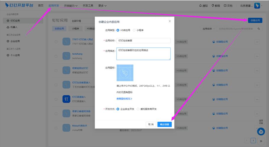The width and height of the screenshot is (269, 147).
Task: Open the 查看图标规范 link
Action: click(x=124, y=99)
